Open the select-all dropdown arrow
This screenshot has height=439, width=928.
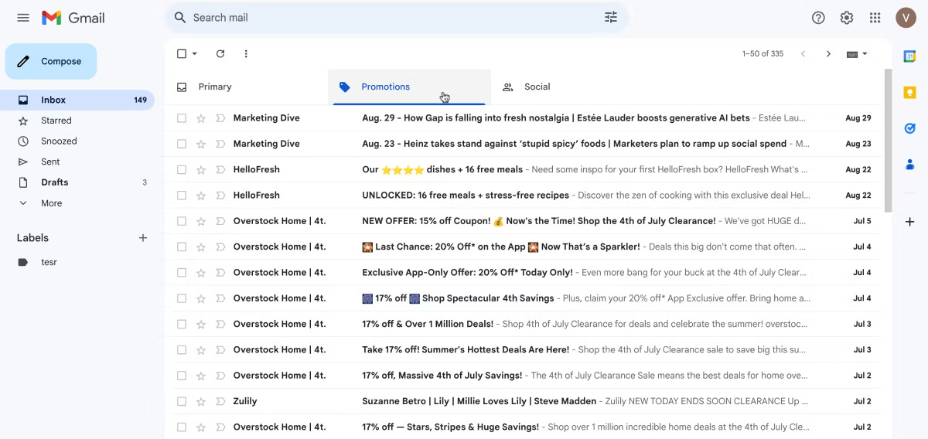195,54
